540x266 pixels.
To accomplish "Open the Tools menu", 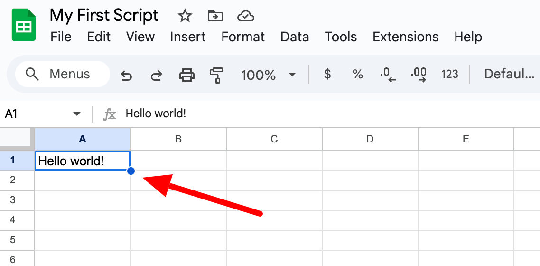I will coord(341,37).
